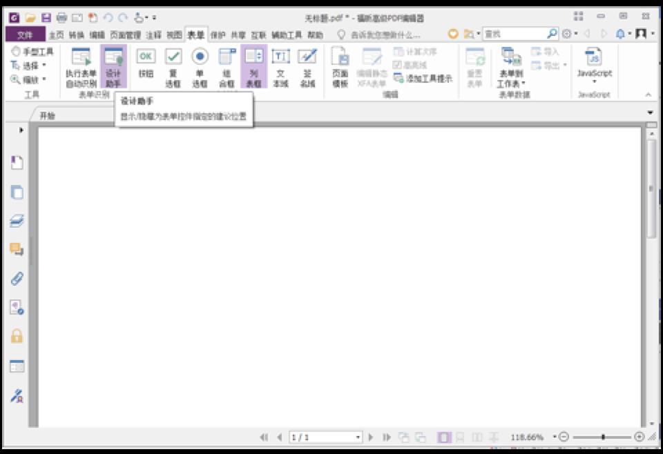Switch to the Comment (注释) ribbon tab
Screen dimensions: 663x454
click(x=153, y=34)
